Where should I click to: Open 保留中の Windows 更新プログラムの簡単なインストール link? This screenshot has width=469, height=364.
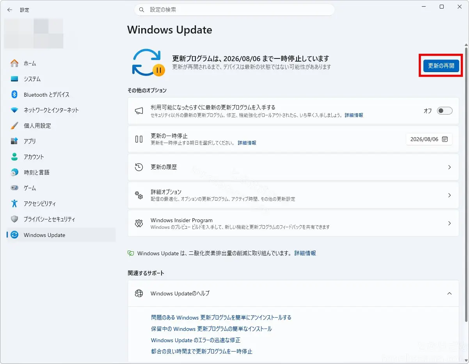(211, 329)
